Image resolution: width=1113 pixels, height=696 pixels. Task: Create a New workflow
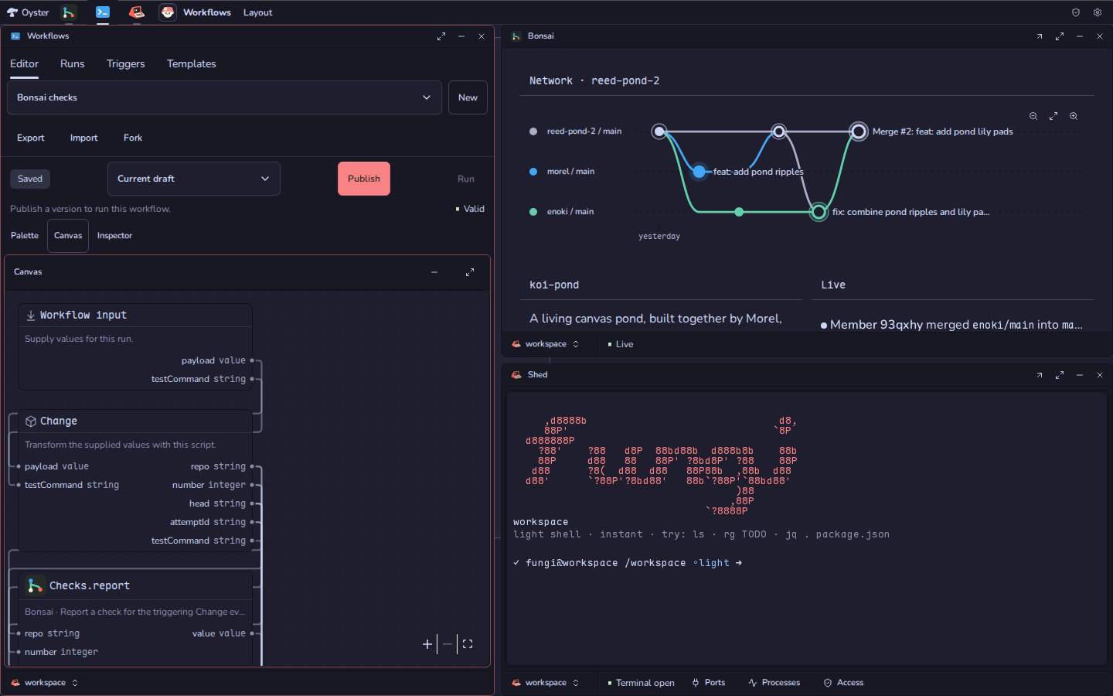pos(468,97)
